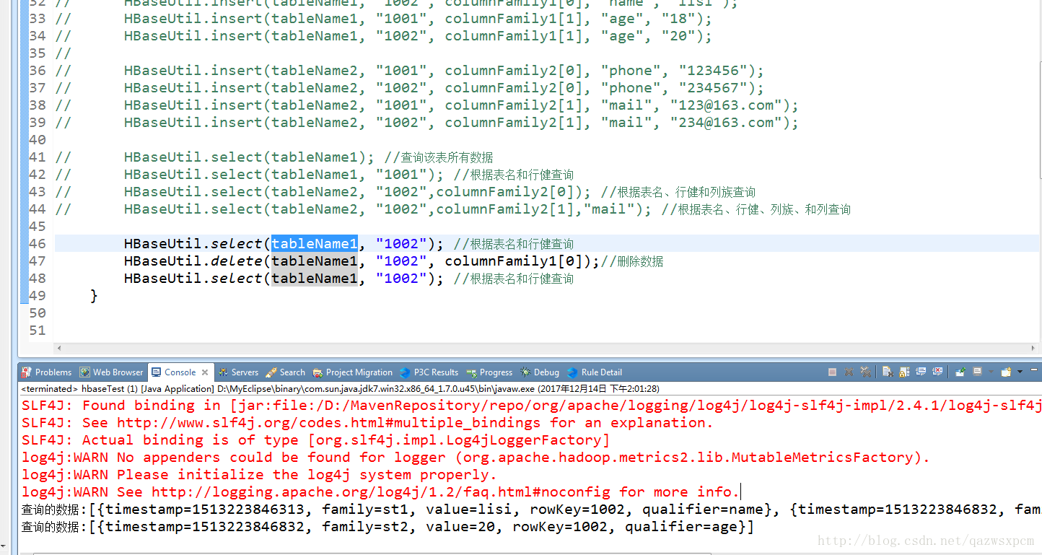Screen dimensions: 1042x555
Task: Show the Progress tab
Action: click(x=489, y=372)
